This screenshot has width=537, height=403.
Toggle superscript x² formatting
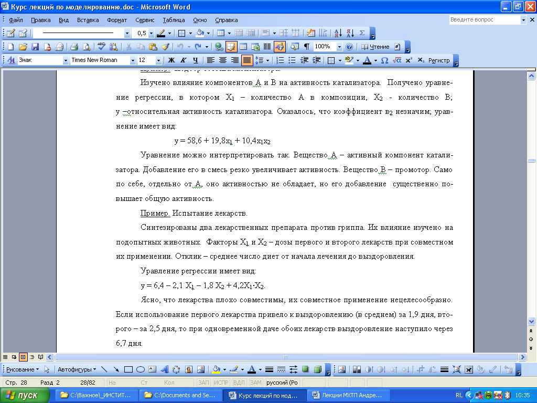409,60
